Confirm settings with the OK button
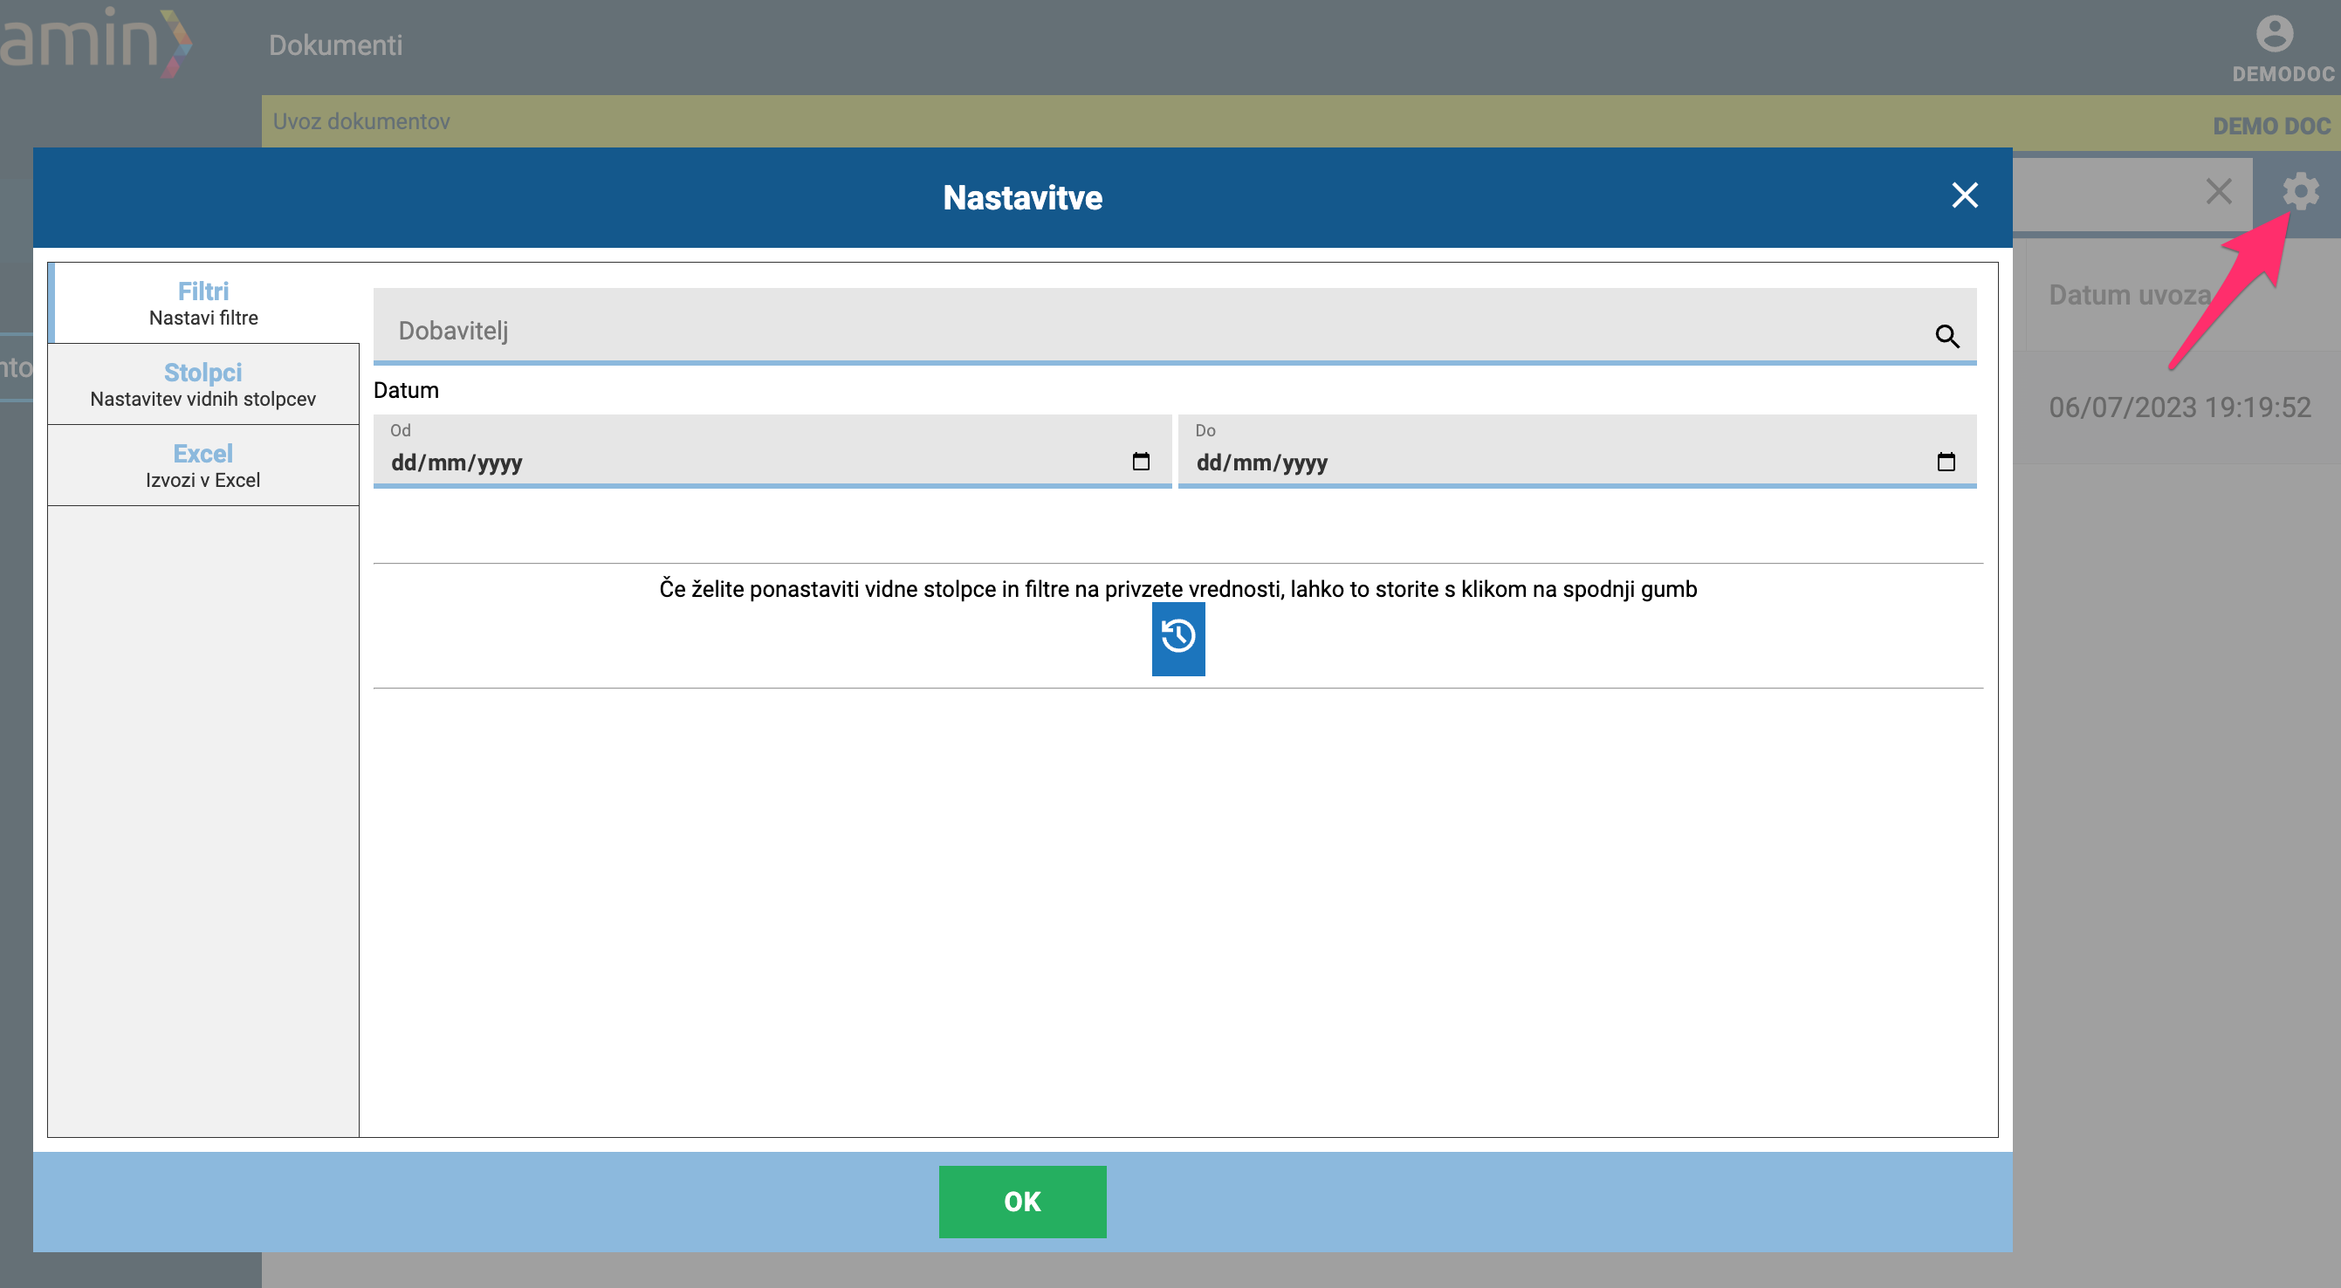This screenshot has width=2341, height=1288. click(1022, 1201)
